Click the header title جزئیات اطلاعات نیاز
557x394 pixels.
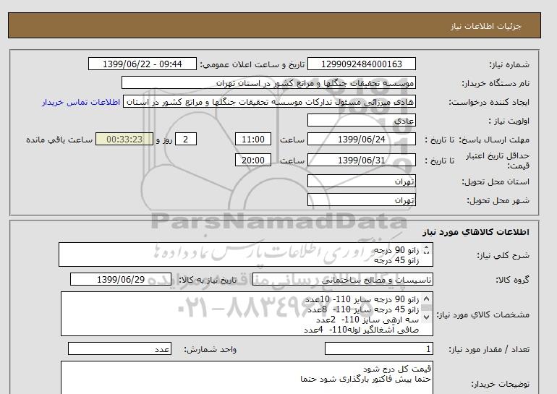(485, 26)
